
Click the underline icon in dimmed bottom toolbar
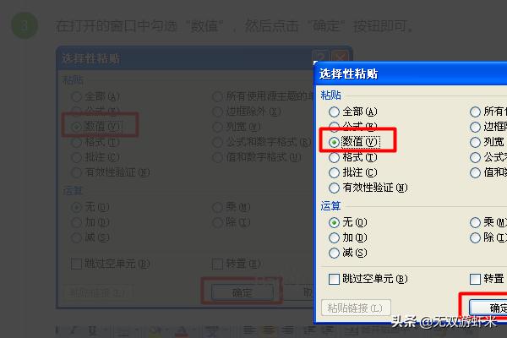(92, 330)
